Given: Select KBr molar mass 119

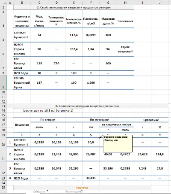Looking at the screenshot, I should point(39,63).
